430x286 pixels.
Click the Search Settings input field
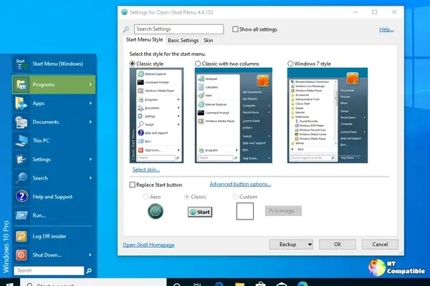178,29
